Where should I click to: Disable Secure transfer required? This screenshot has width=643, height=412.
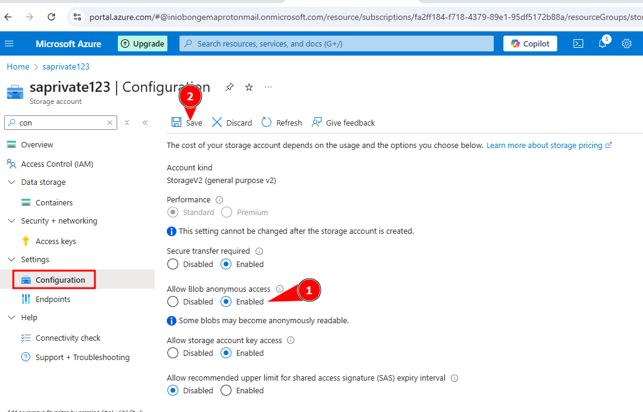(173, 265)
